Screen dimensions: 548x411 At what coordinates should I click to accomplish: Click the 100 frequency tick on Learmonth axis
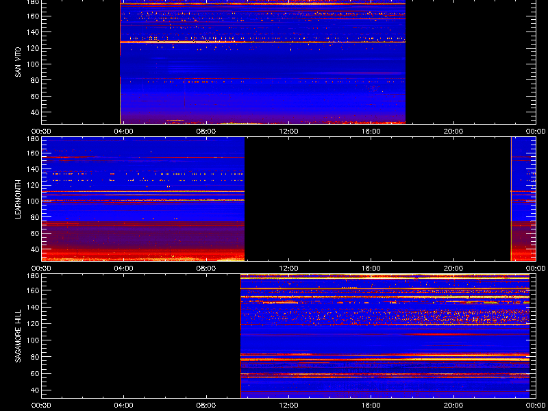(x=33, y=201)
